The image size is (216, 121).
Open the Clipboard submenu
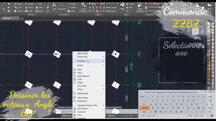pyautogui.click(x=89, y=61)
